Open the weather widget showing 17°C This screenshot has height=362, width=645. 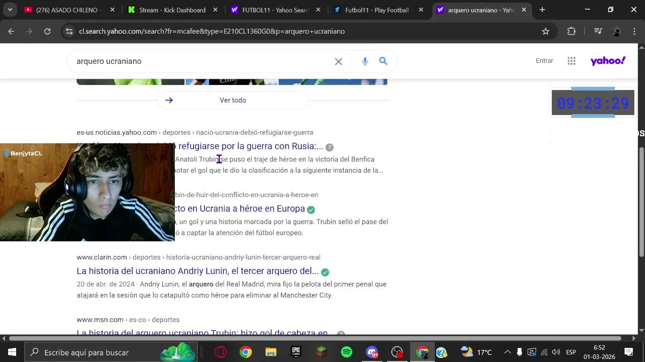point(476,352)
